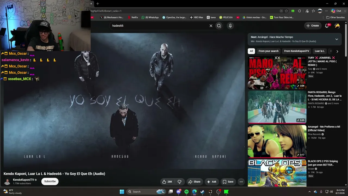The image size is (348, 196).
Task: Open the Mechaaax's X bookmark
Action: (112, 17)
